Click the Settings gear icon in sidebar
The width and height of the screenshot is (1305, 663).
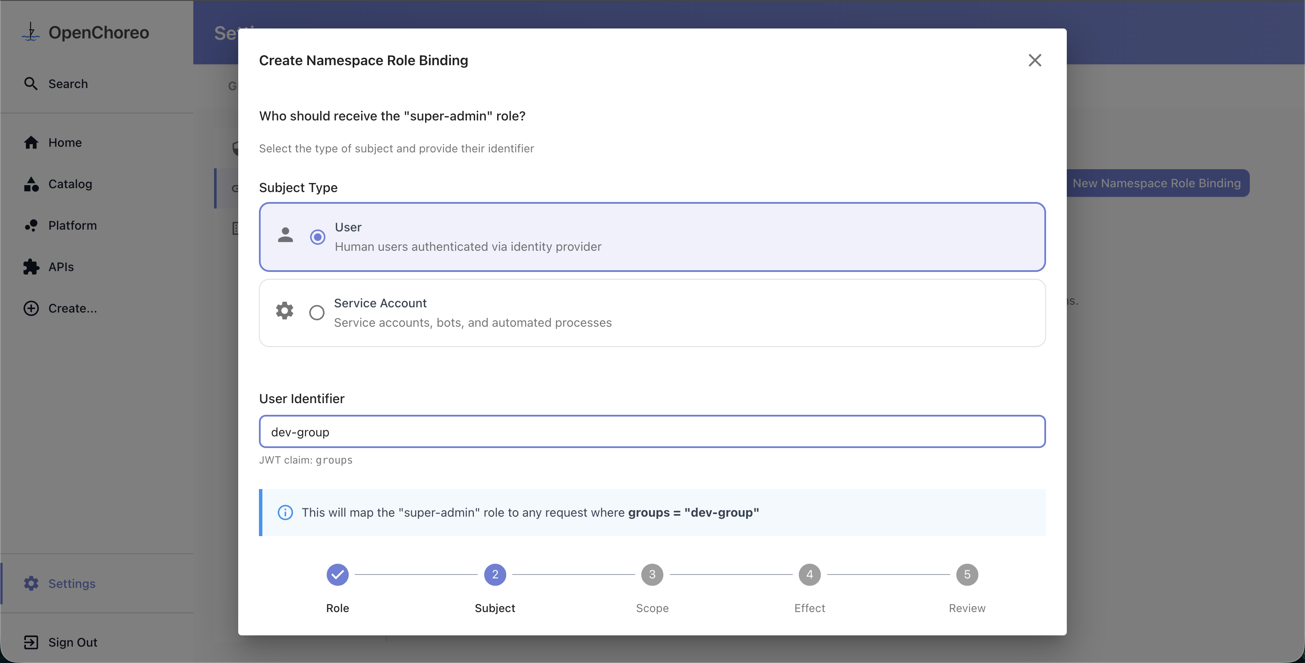(31, 584)
